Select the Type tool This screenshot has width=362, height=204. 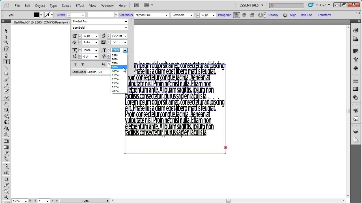pyautogui.click(x=6, y=61)
